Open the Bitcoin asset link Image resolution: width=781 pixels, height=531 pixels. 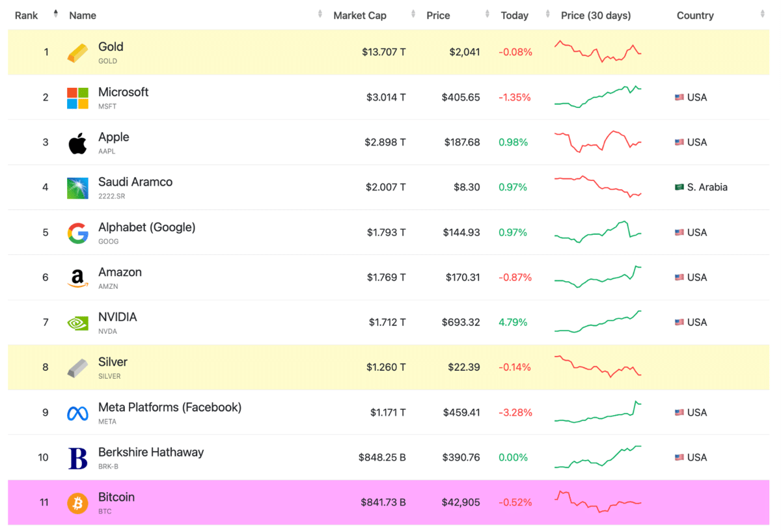(x=116, y=497)
